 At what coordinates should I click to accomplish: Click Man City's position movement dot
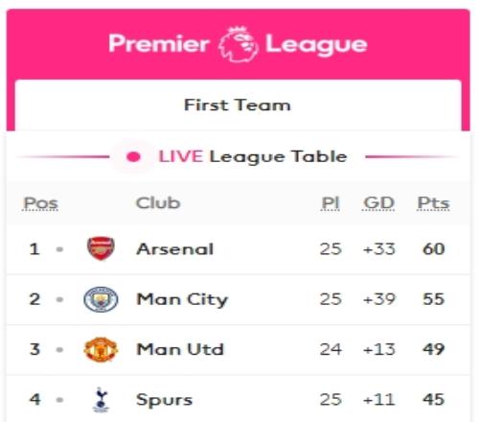pyautogui.click(x=59, y=299)
